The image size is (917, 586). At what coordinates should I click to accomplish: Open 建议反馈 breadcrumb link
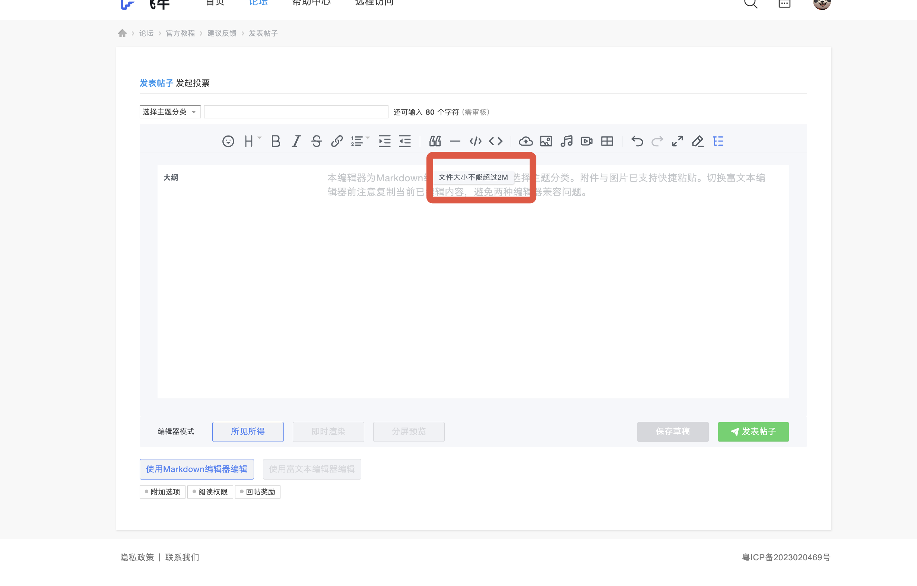(222, 33)
